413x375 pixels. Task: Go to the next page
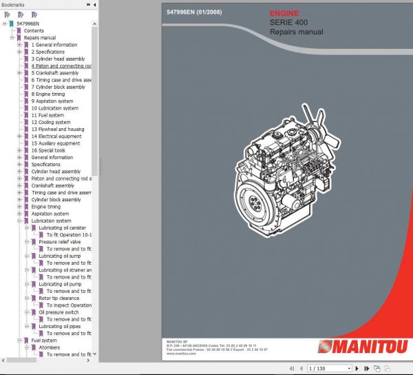[357, 368]
